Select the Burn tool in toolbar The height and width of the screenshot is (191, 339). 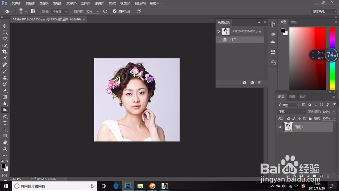(4, 110)
